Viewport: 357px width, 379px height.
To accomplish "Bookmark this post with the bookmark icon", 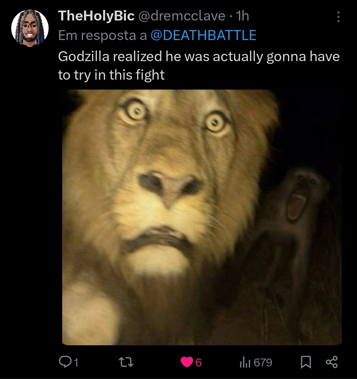I will (306, 362).
